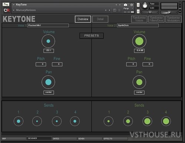
Task: Click Randomise Modulators button
Action: pyautogui.click(x=174, y=19)
